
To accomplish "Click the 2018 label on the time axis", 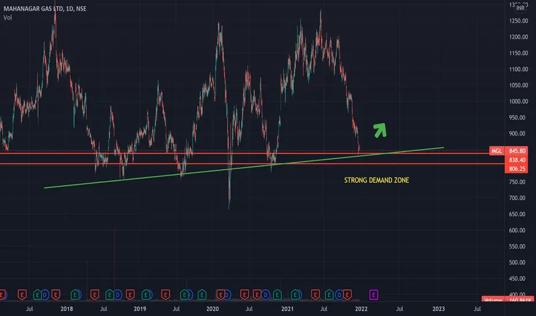I will coord(67,309).
